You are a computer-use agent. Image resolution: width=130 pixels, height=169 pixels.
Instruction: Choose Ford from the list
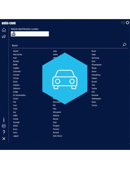(15, 105)
